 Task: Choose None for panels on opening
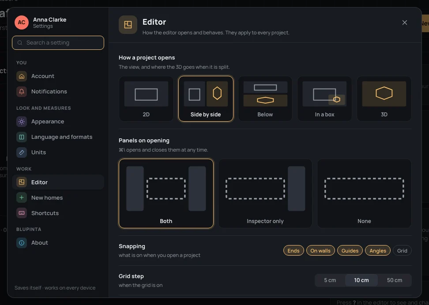[364, 193]
